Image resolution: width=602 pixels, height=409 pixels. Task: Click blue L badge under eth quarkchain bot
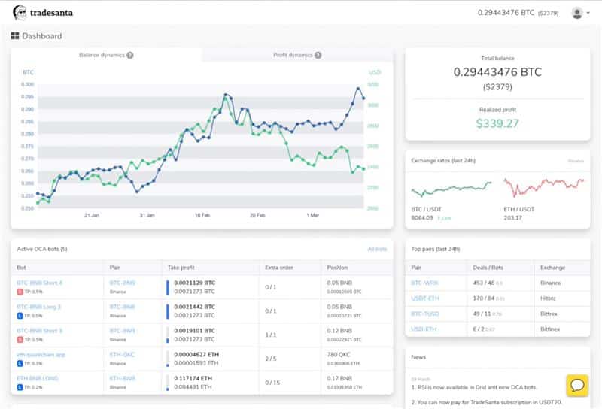[20, 363]
